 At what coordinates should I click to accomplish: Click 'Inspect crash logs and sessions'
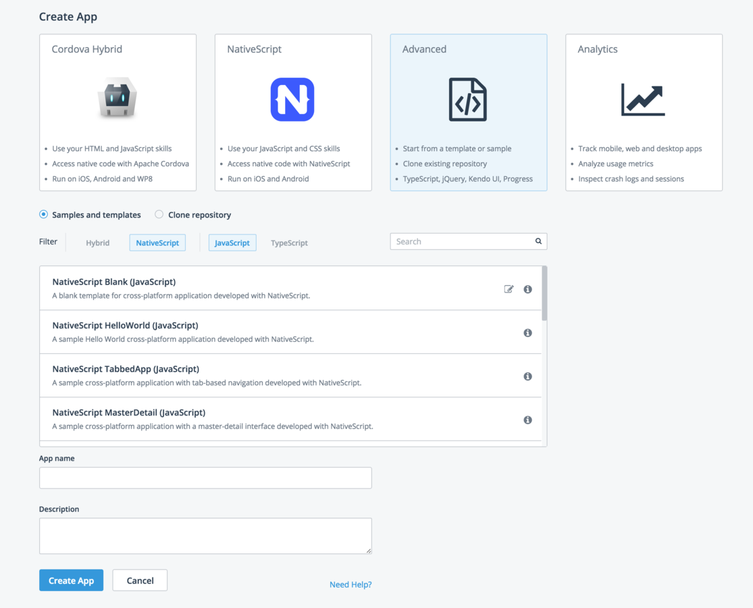tap(631, 178)
